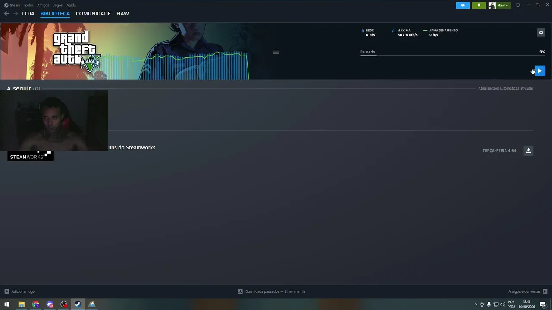Open Discord from the taskbar

coord(50,304)
